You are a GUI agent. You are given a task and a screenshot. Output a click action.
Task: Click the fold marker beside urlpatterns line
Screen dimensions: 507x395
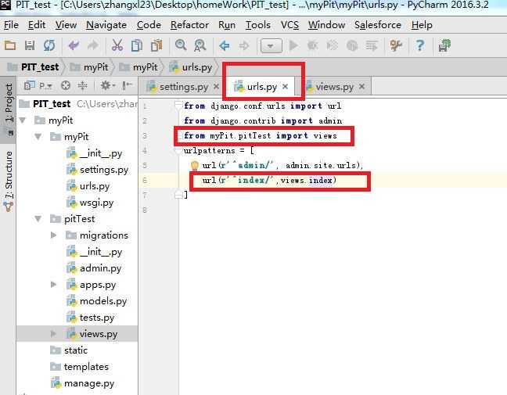point(178,151)
